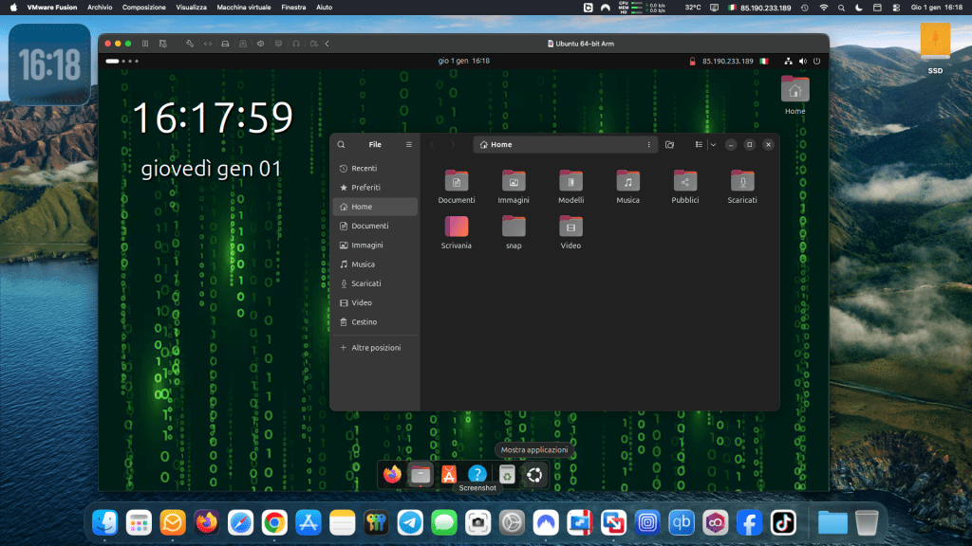The height and width of the screenshot is (546, 972).
Task: Select Recenti in the sidebar
Action: click(364, 168)
